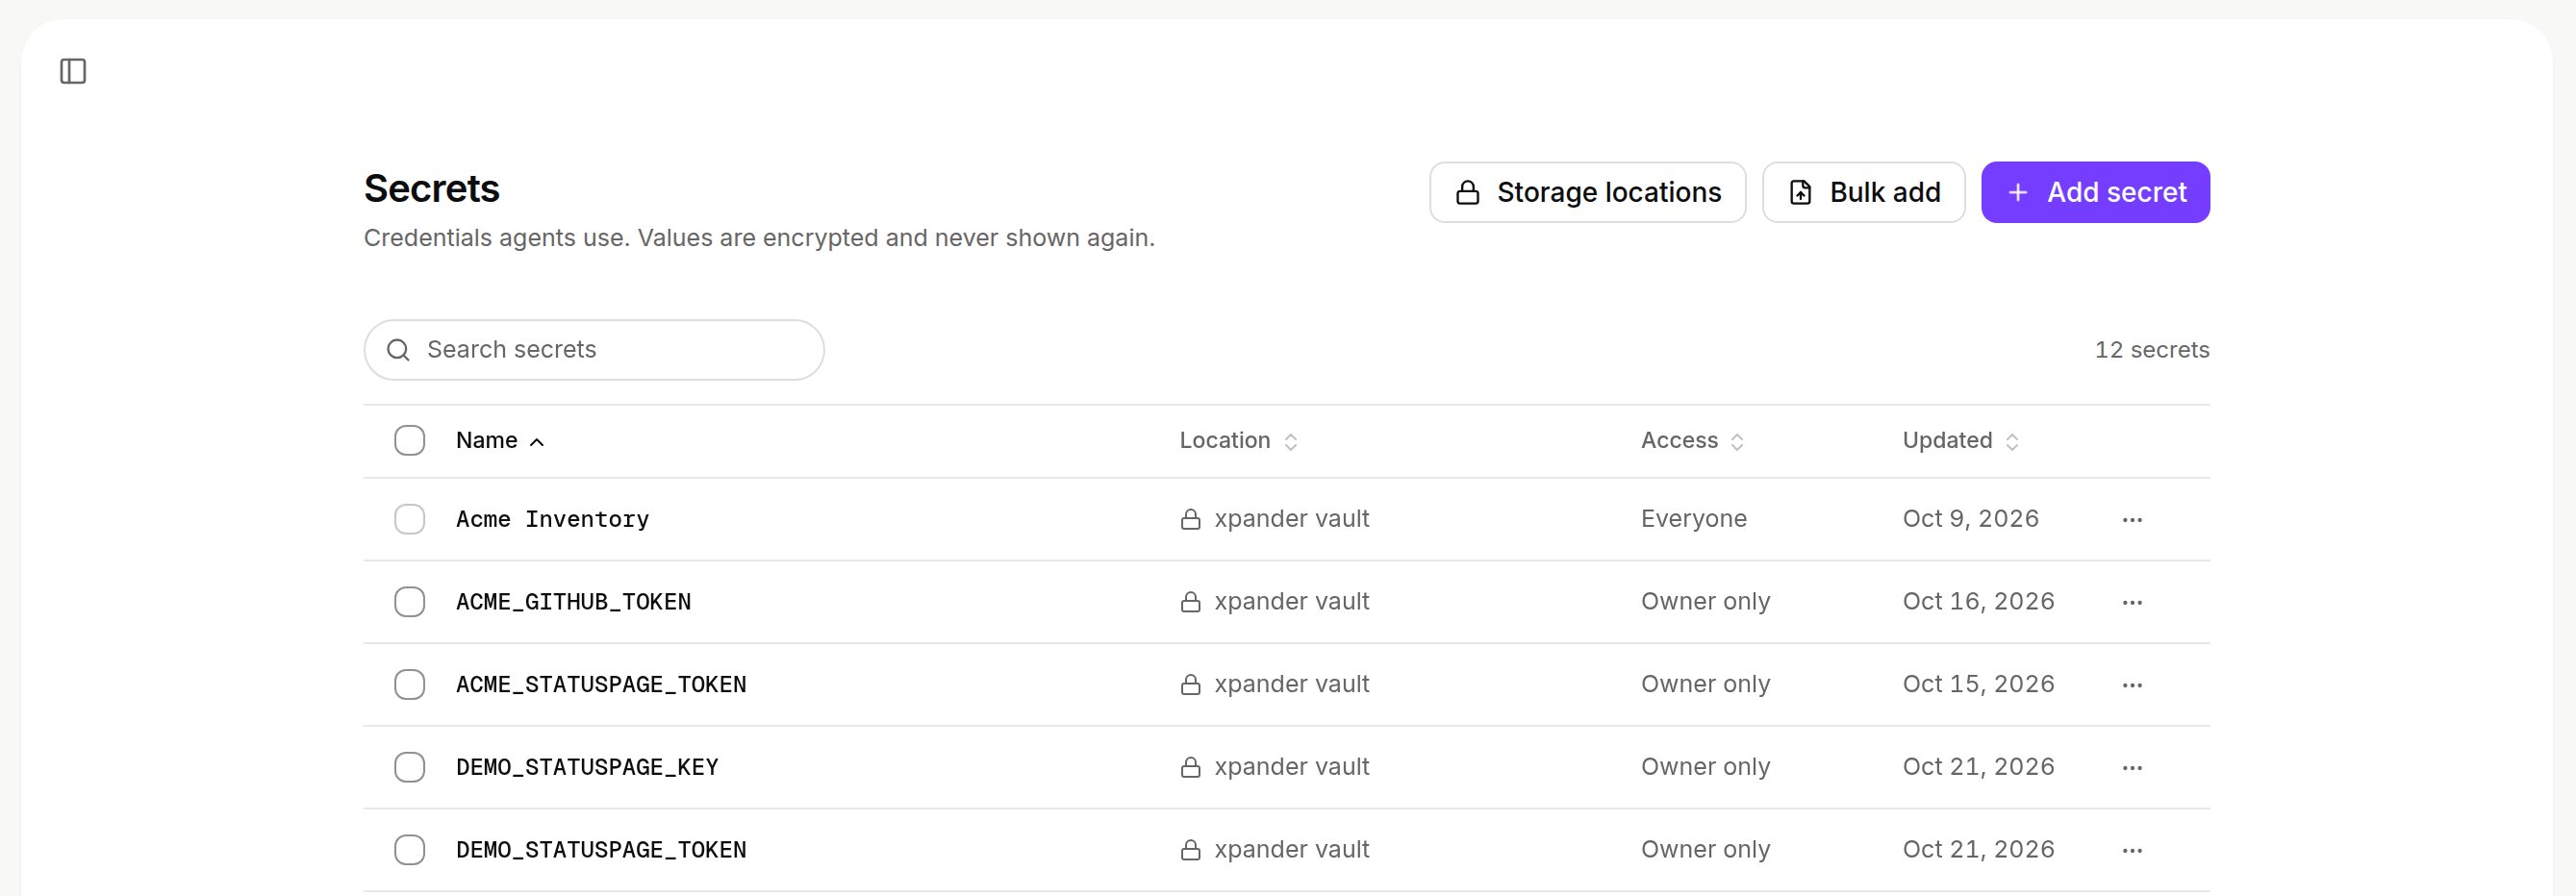The width and height of the screenshot is (2576, 896).
Task: Check the ACME_GITHUB_TOKEN row checkbox
Action: 409,603
